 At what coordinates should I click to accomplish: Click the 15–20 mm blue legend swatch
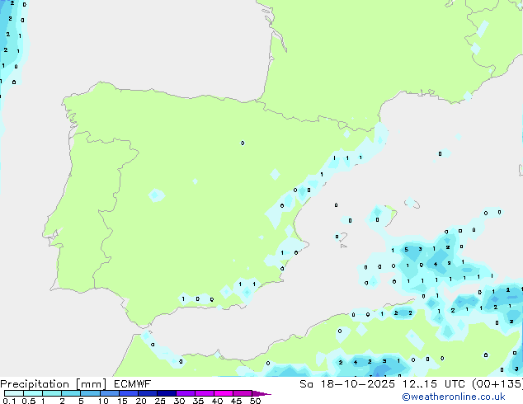[129, 393]
